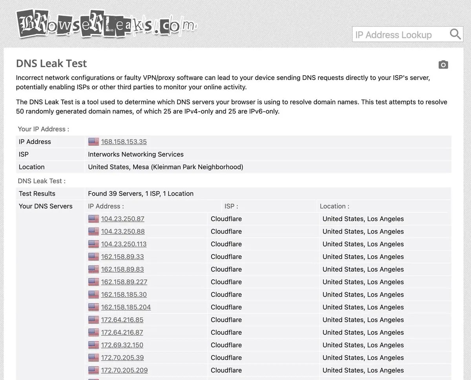Follow the 162.158.89.83 address link
The image size is (471, 380).
pos(122,270)
